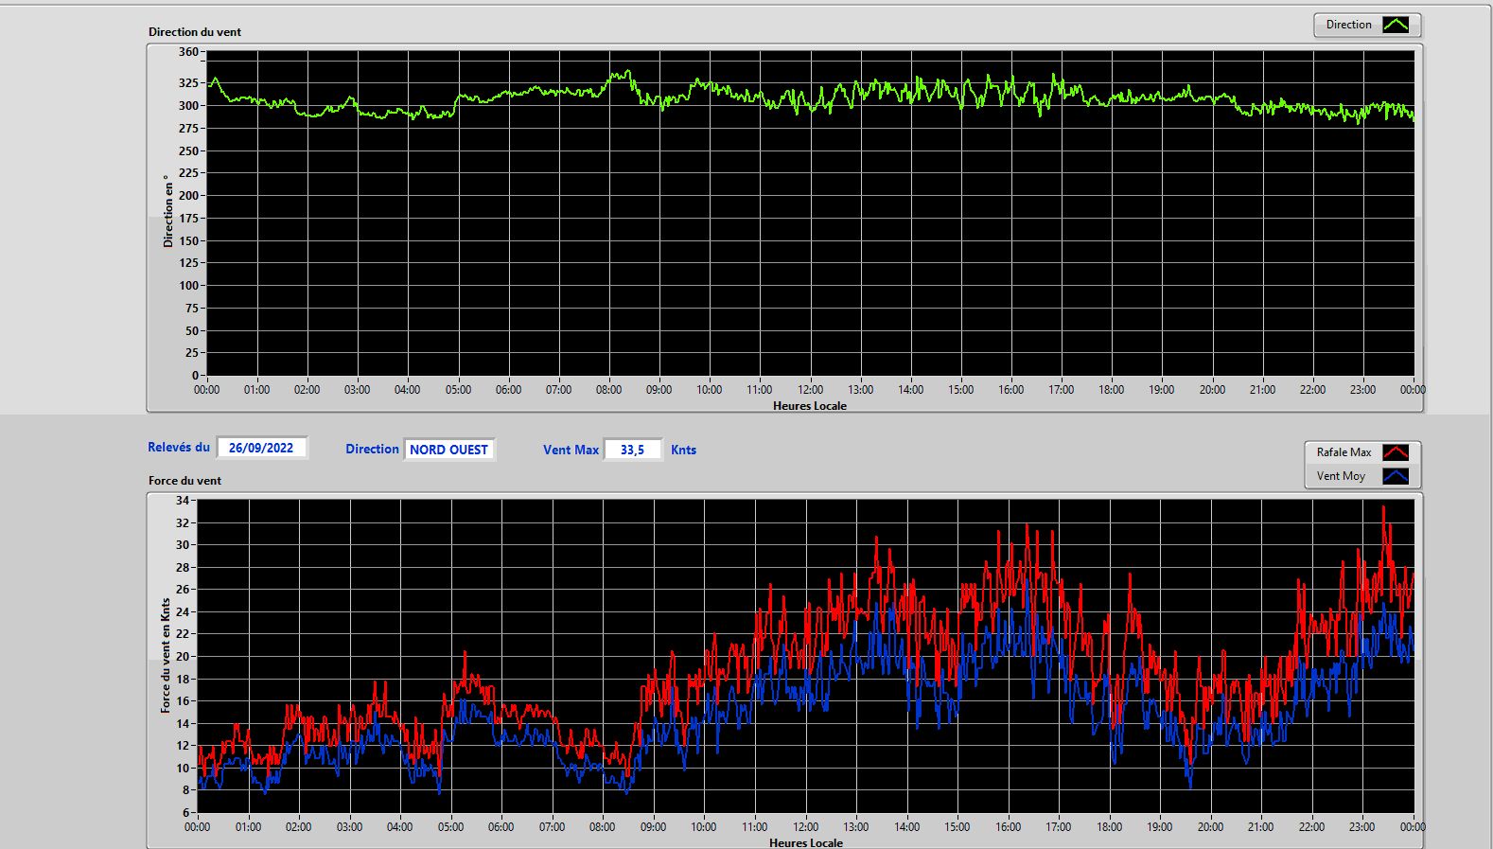
Task: Click the 'Force du vent' chart title
Action: pyautogui.click(x=184, y=480)
